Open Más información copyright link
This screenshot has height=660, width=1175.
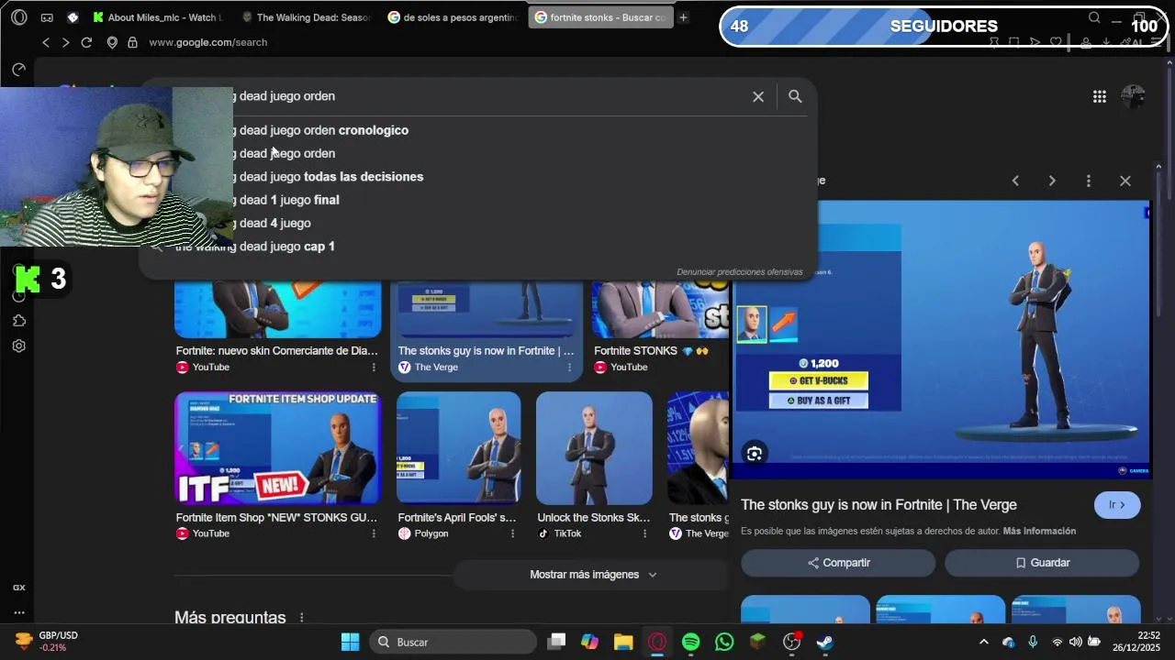click(x=1039, y=531)
